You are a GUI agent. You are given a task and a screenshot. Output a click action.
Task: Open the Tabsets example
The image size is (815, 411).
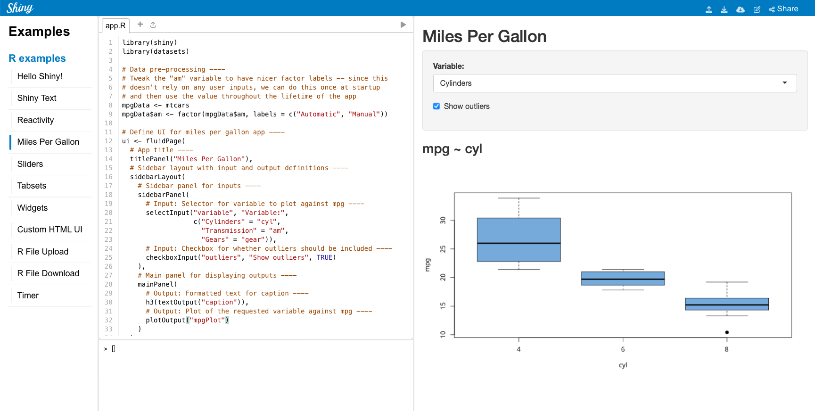pyautogui.click(x=32, y=186)
